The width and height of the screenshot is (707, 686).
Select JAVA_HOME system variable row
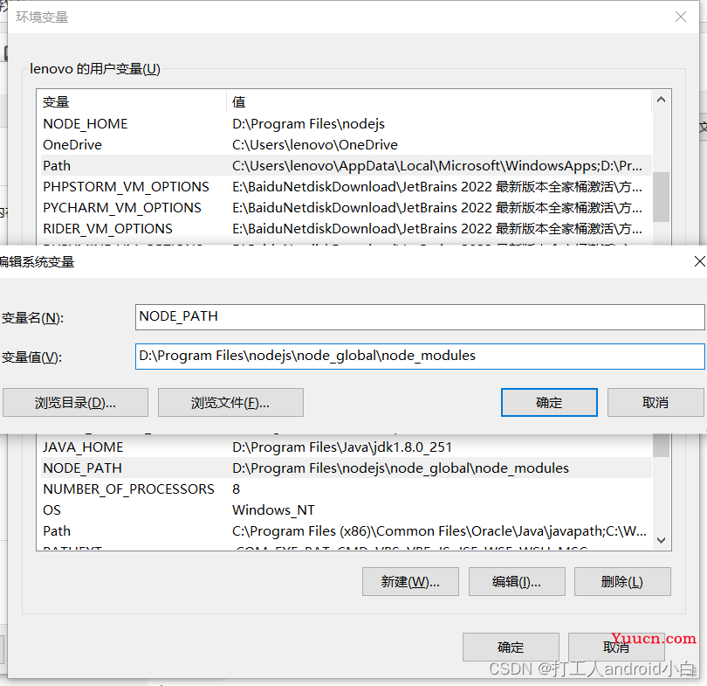(347, 447)
